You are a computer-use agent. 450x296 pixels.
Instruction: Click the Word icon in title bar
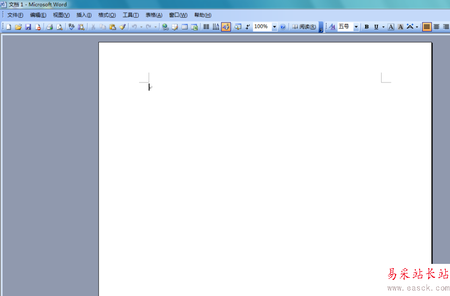pos(3,4)
